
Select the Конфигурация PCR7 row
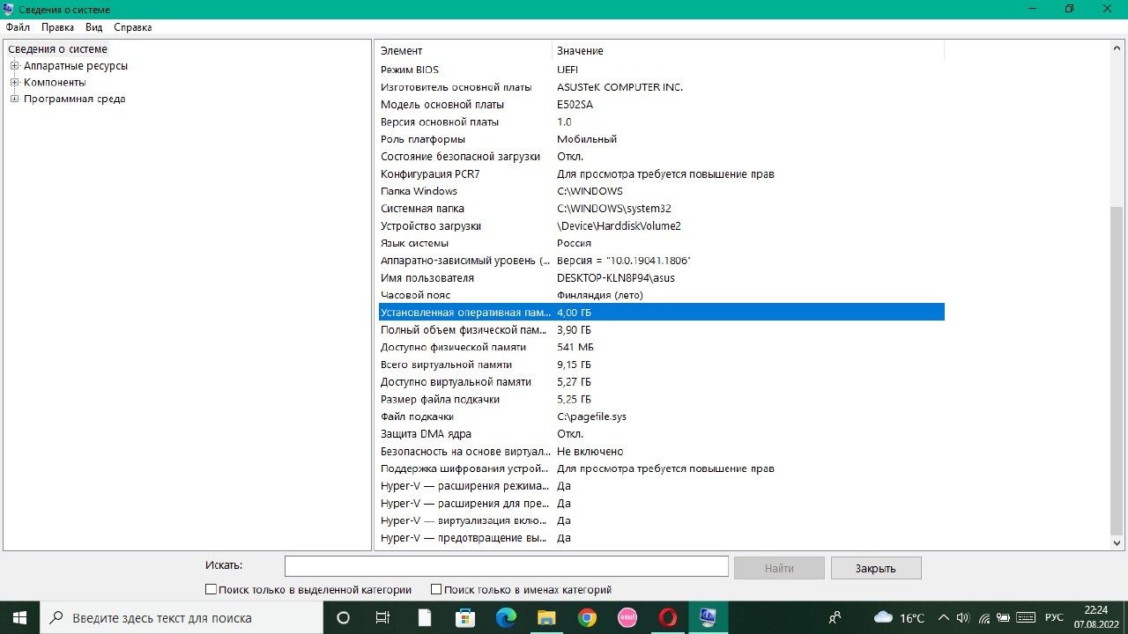pyautogui.click(x=661, y=174)
